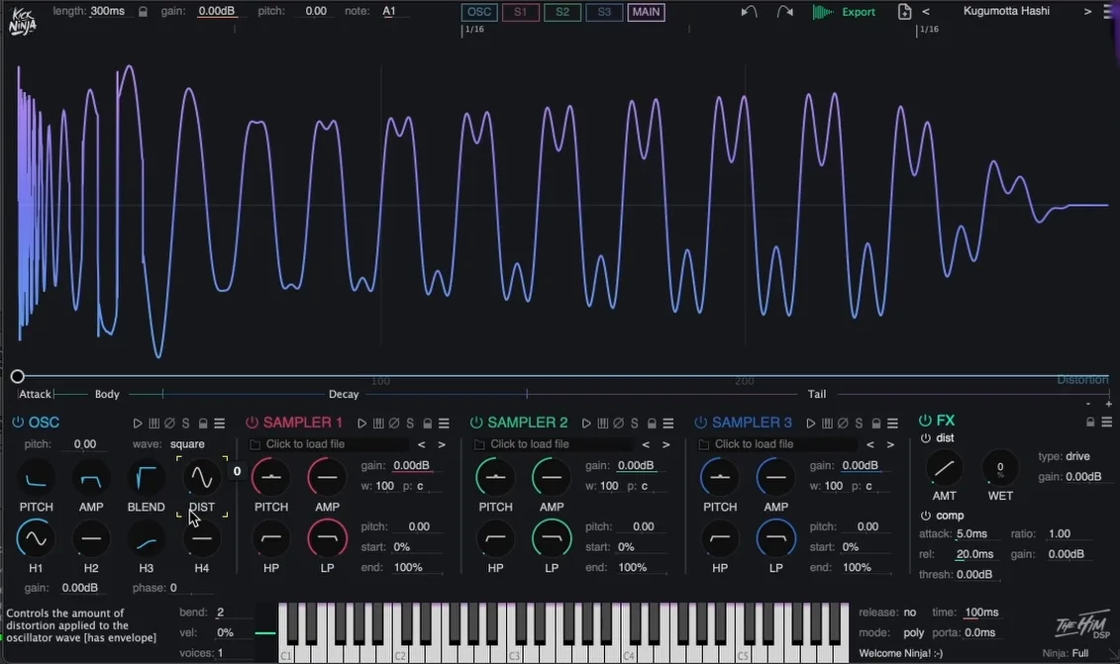Click Sampler 2 play preview icon
Screen dimensions: 1120x664
coord(586,424)
